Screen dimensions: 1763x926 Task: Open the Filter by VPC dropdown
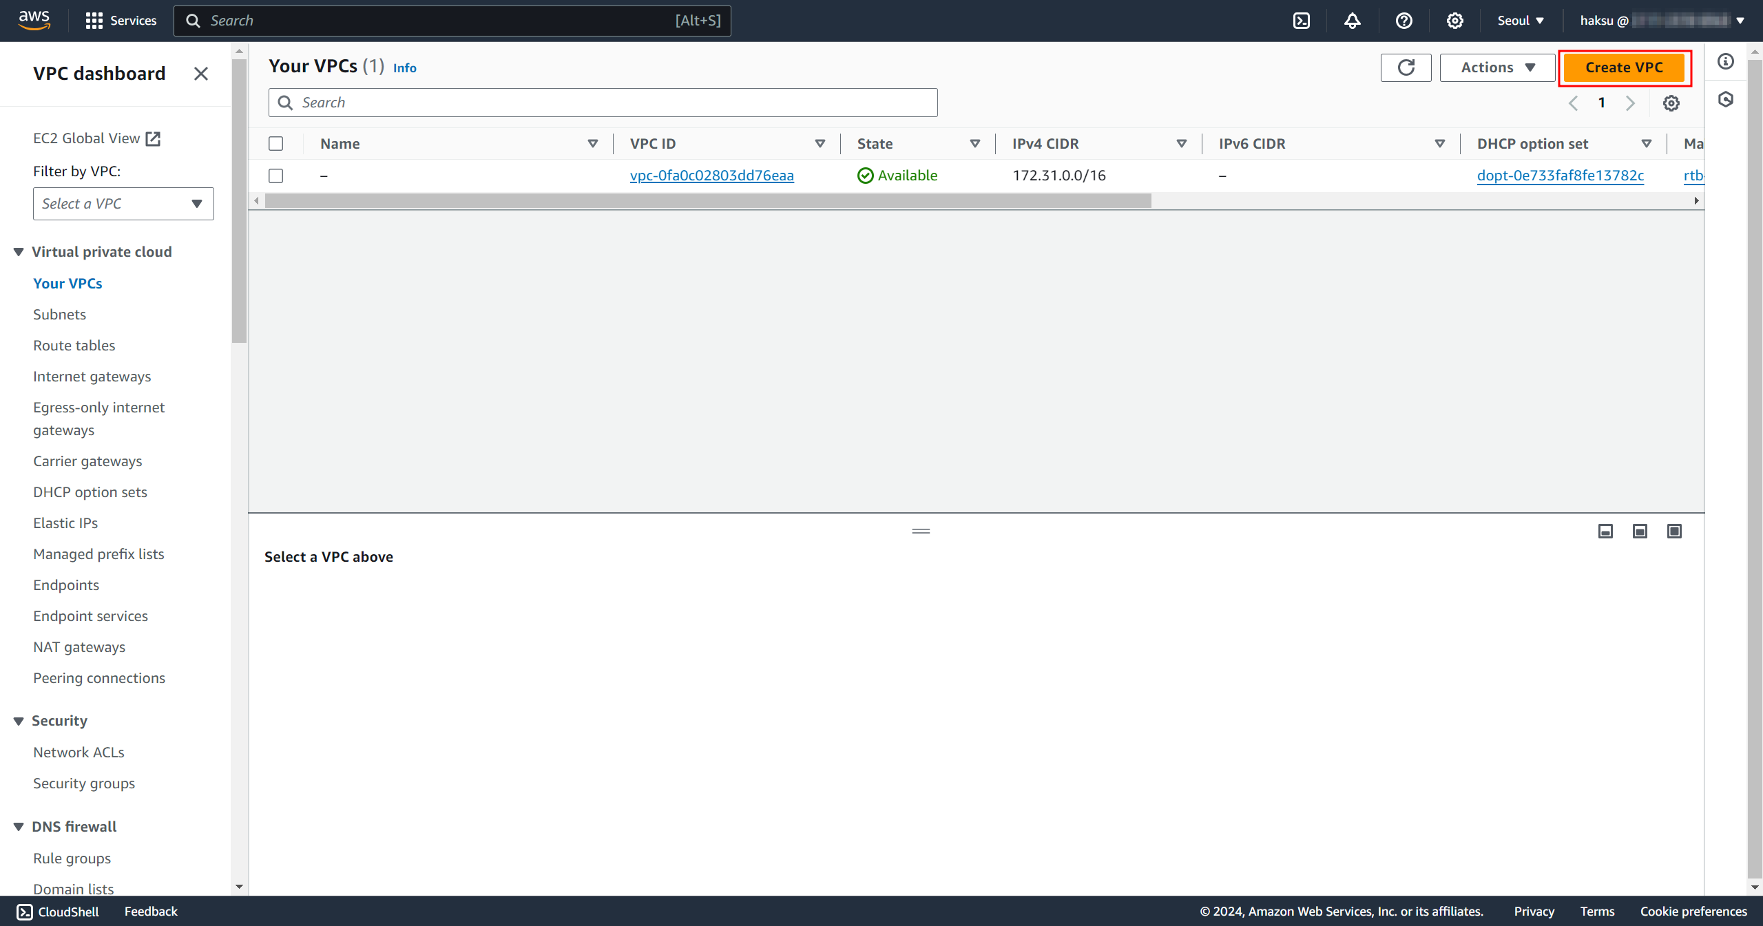[123, 204]
